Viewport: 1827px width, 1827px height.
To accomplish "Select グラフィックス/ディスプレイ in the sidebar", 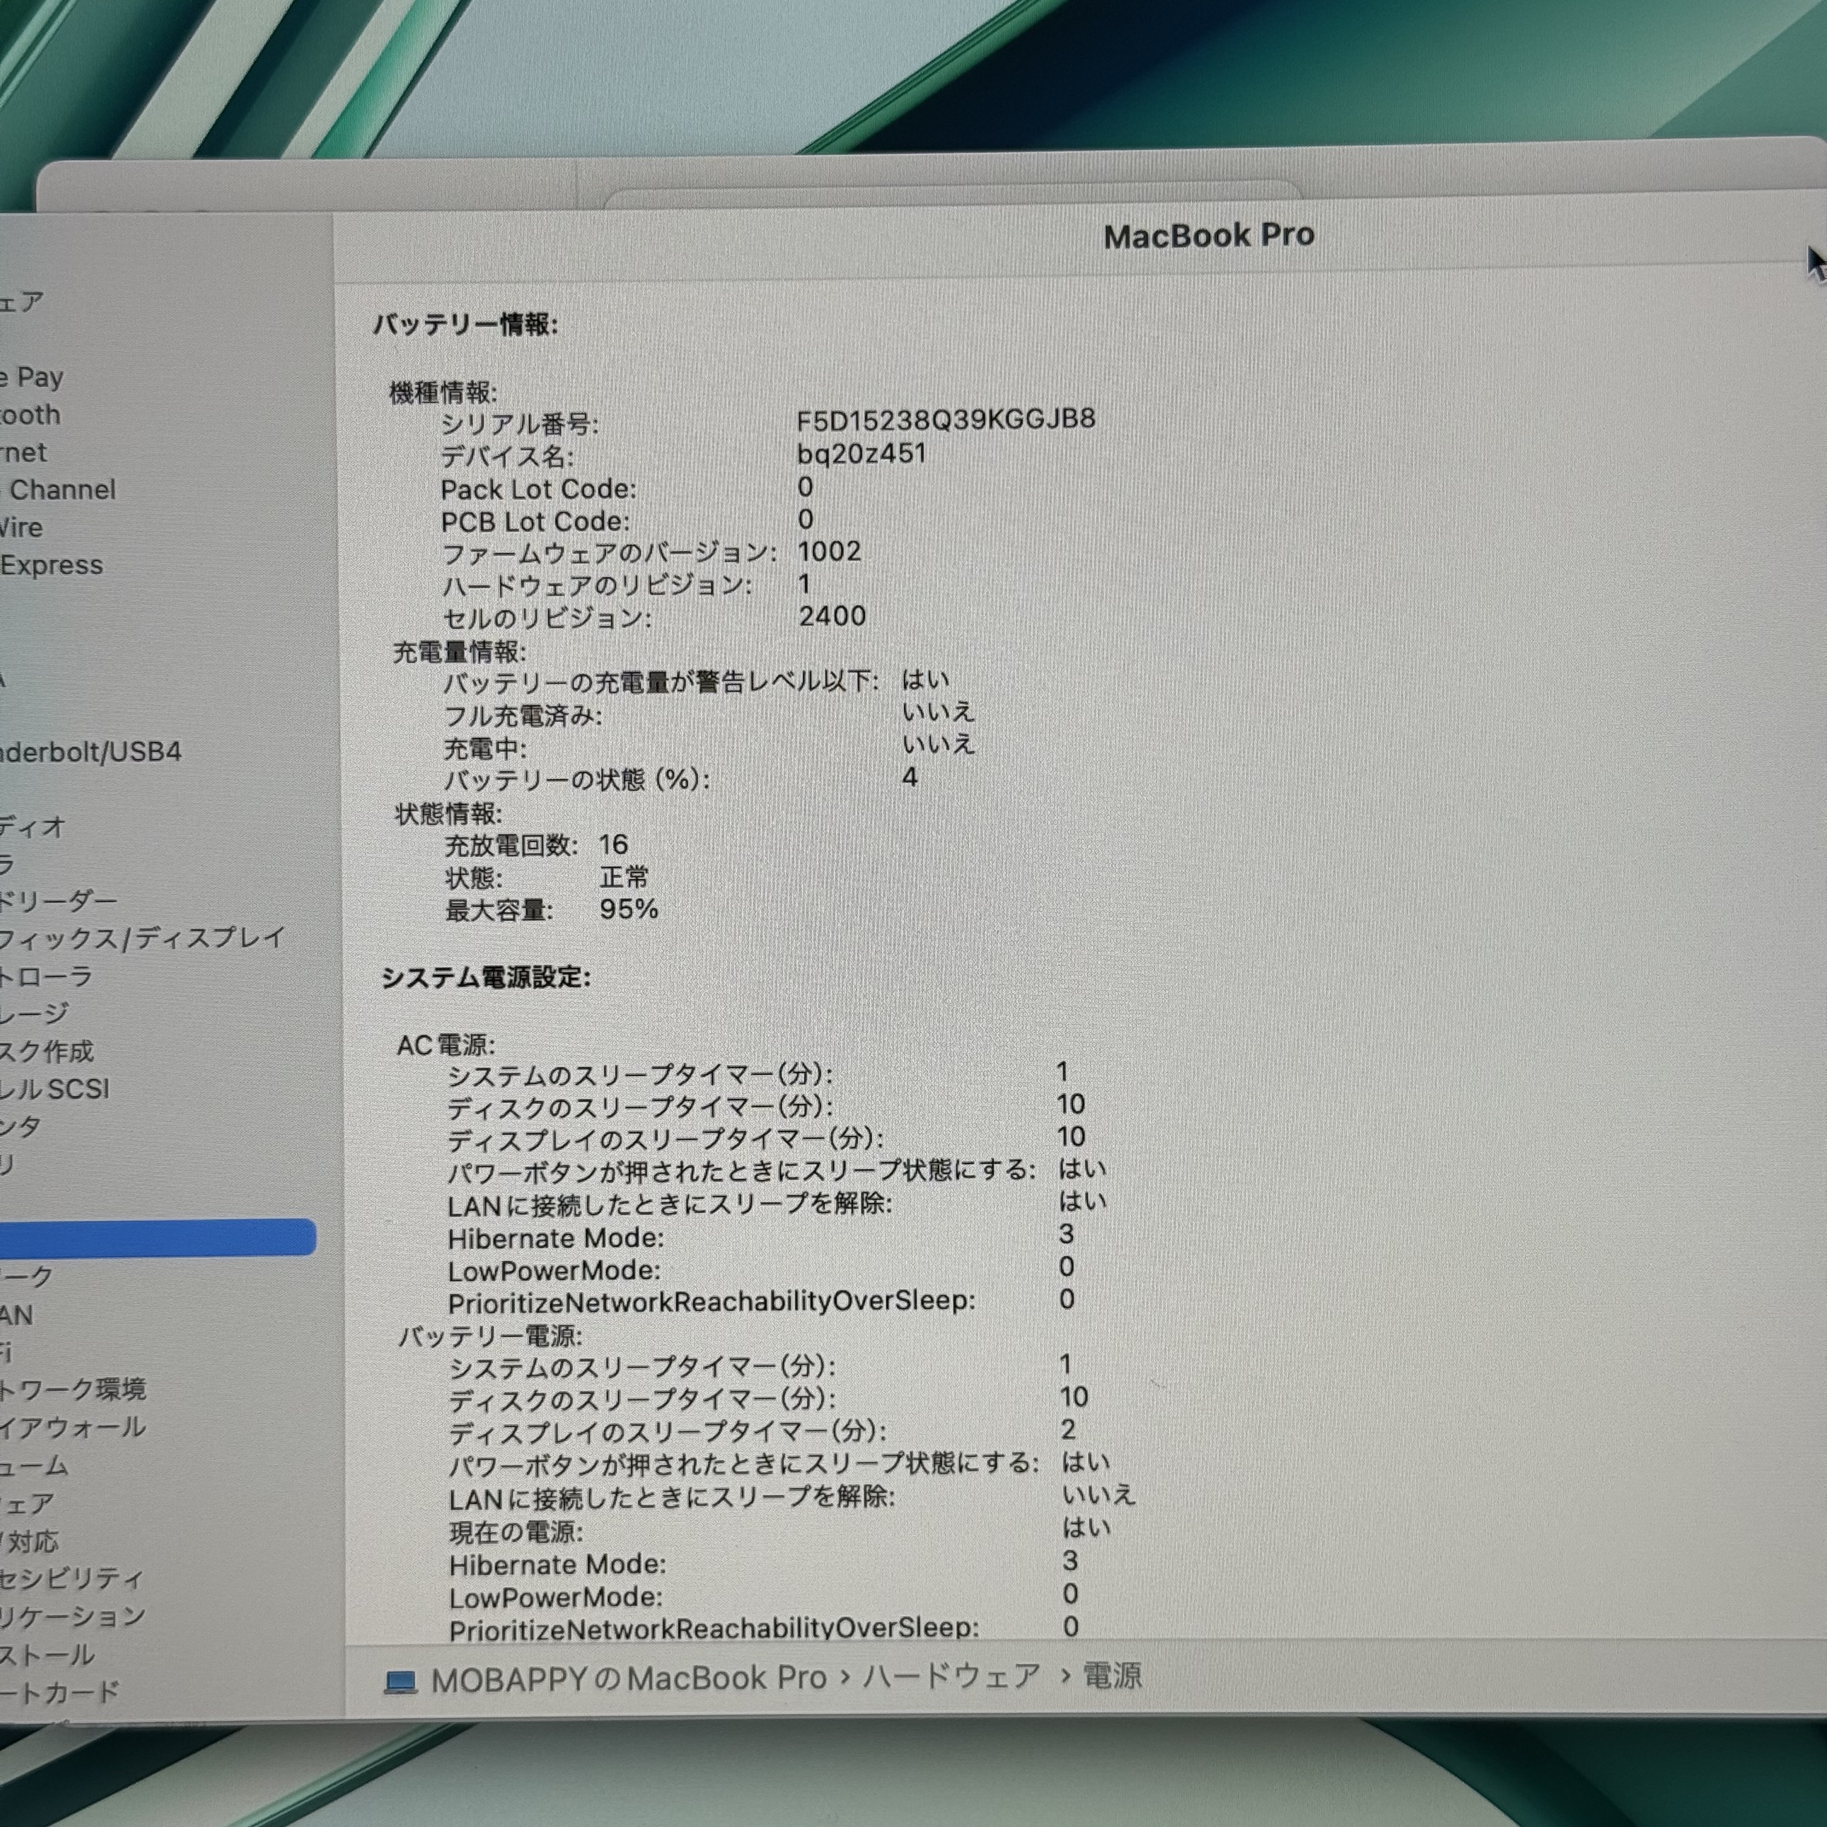I will point(142,938).
